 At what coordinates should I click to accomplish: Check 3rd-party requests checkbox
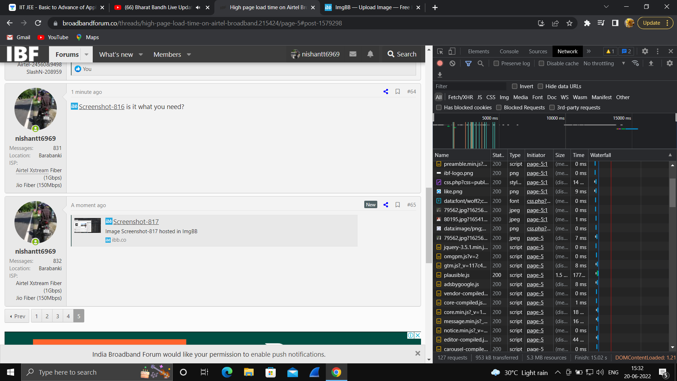(x=552, y=108)
